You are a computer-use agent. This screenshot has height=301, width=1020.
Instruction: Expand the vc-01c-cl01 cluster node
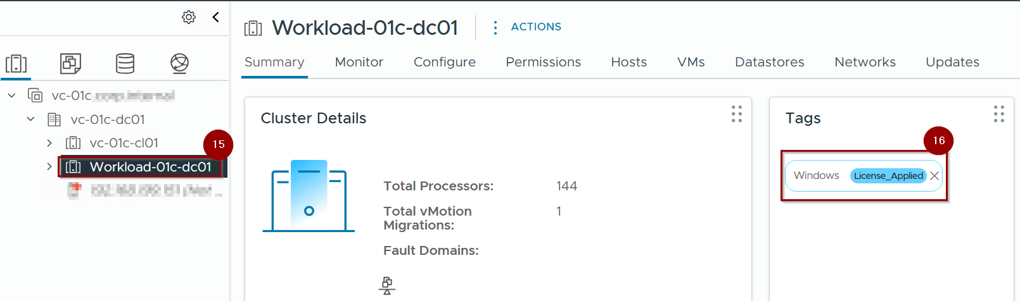point(49,143)
